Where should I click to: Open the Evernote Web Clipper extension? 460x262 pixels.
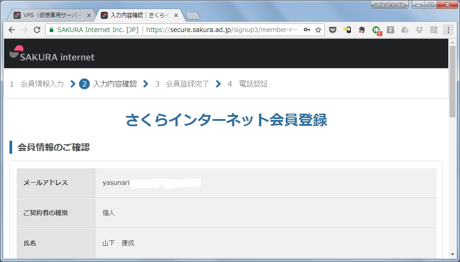click(x=362, y=30)
